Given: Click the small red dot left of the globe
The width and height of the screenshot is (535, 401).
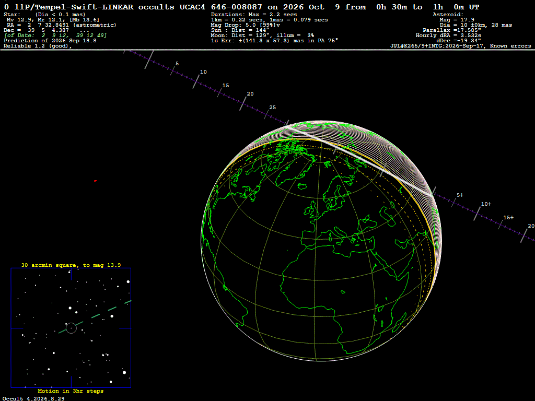Looking at the screenshot, I should pos(95,181).
